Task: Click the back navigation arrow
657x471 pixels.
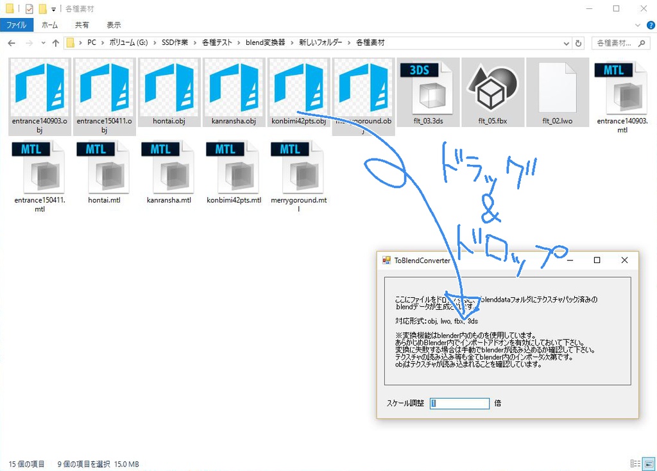Action: point(12,42)
